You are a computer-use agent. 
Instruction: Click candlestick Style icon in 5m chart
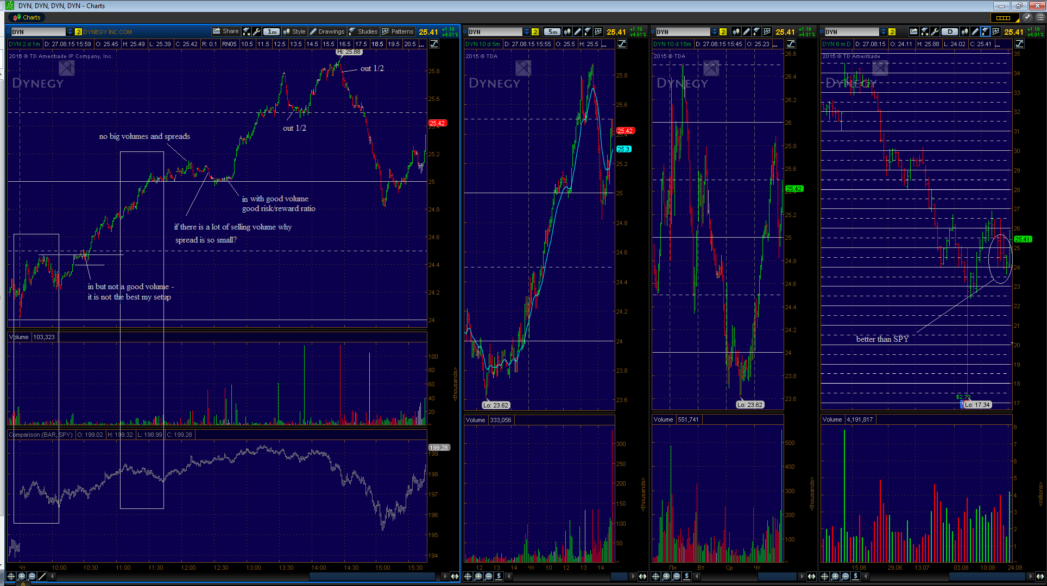(x=567, y=32)
